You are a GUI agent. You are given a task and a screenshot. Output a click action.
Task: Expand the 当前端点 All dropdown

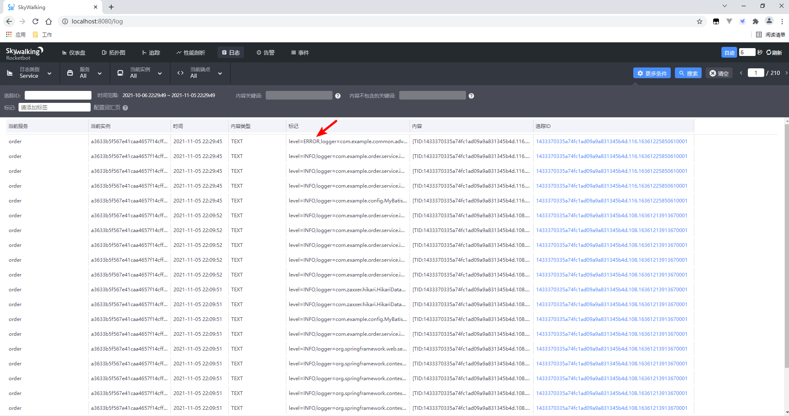tap(200, 73)
